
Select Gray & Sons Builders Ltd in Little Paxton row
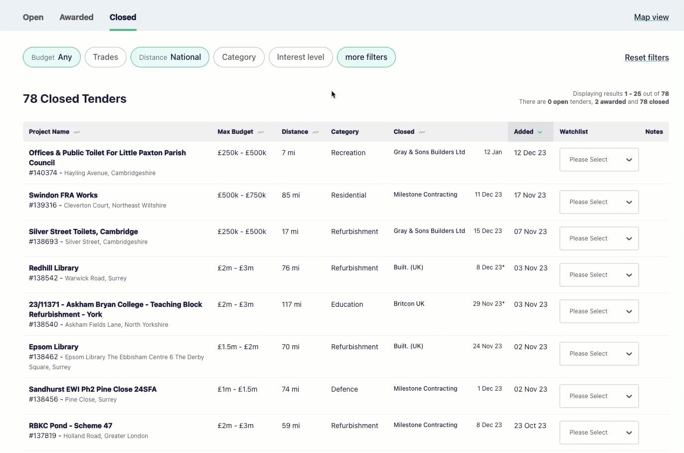tap(429, 152)
